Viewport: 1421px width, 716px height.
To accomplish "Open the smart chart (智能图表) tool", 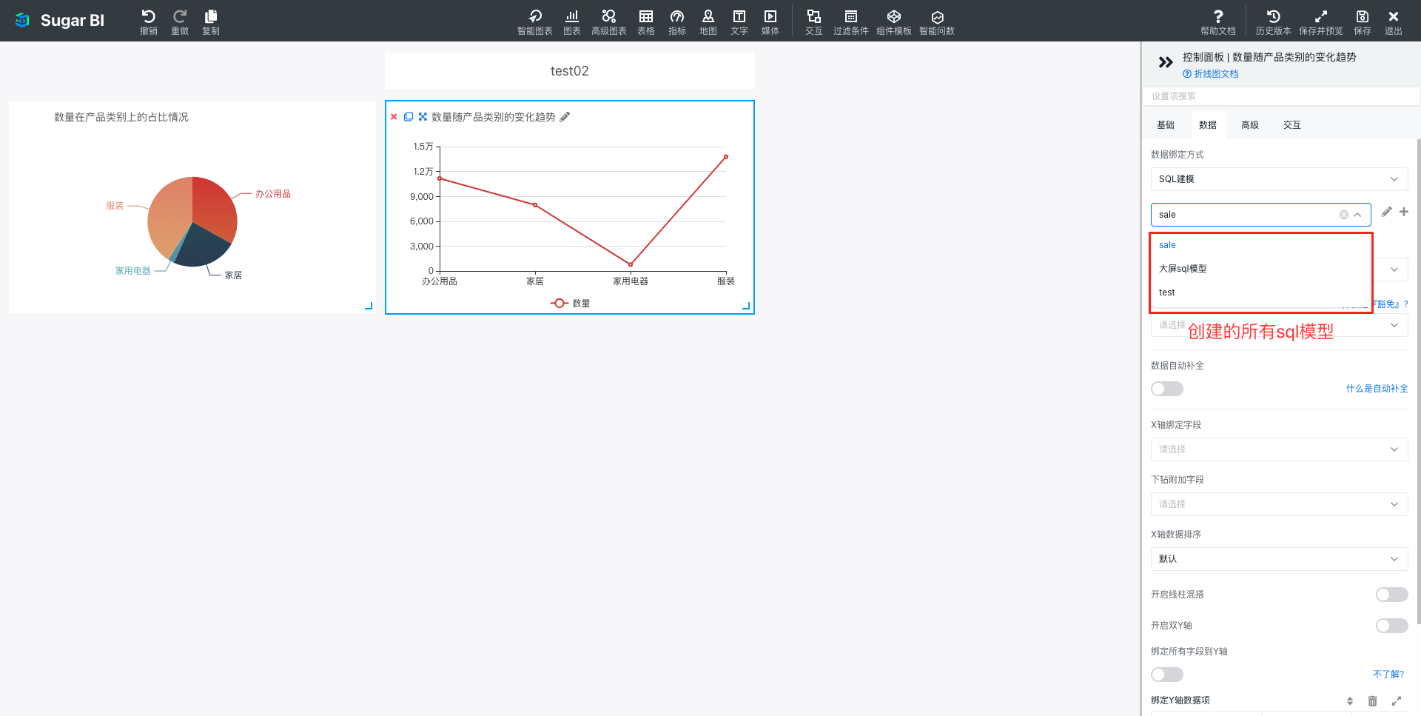I will point(534,21).
